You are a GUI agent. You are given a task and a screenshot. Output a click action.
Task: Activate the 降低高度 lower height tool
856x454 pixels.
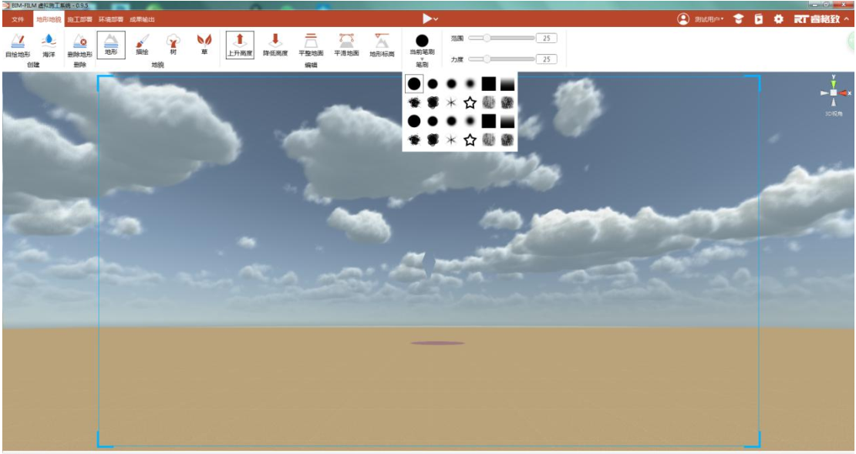click(275, 44)
